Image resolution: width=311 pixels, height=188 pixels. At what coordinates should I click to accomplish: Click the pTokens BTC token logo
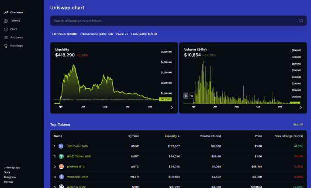coord(61,167)
